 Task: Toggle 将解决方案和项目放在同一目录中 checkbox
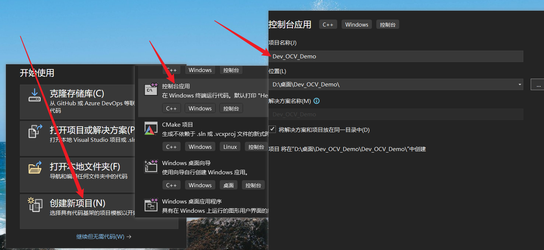273,129
